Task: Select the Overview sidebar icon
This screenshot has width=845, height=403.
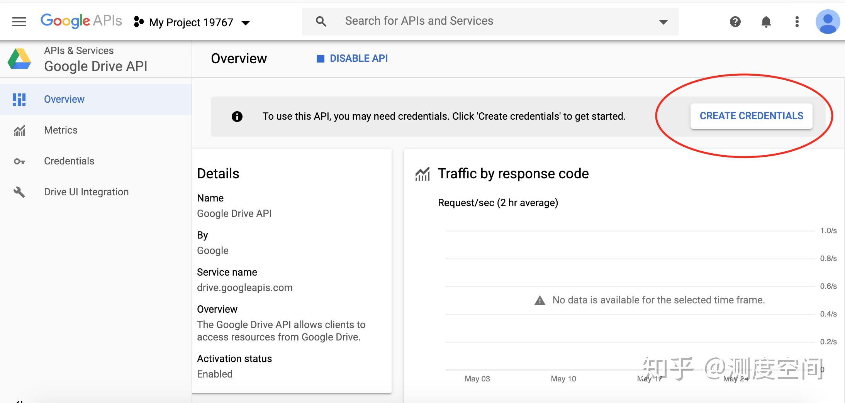Action: point(19,99)
